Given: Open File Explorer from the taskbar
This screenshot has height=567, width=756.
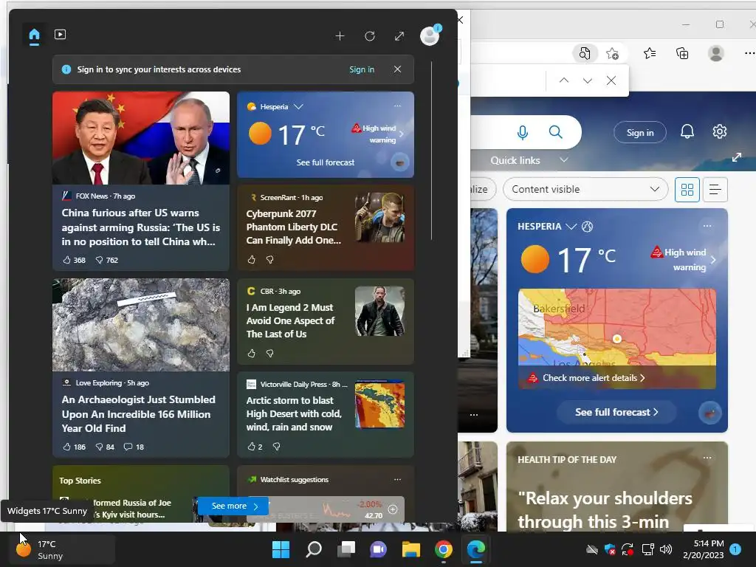Looking at the screenshot, I should point(410,549).
